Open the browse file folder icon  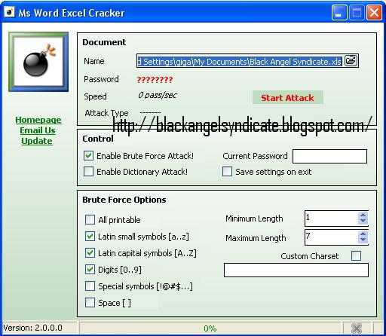351,61
